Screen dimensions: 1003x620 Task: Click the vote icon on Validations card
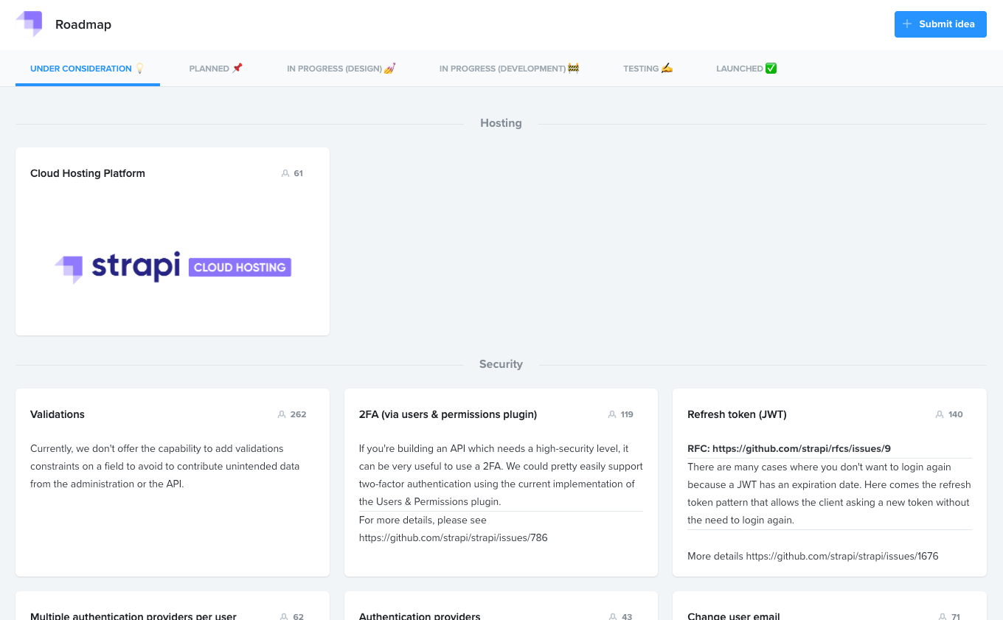click(x=281, y=414)
